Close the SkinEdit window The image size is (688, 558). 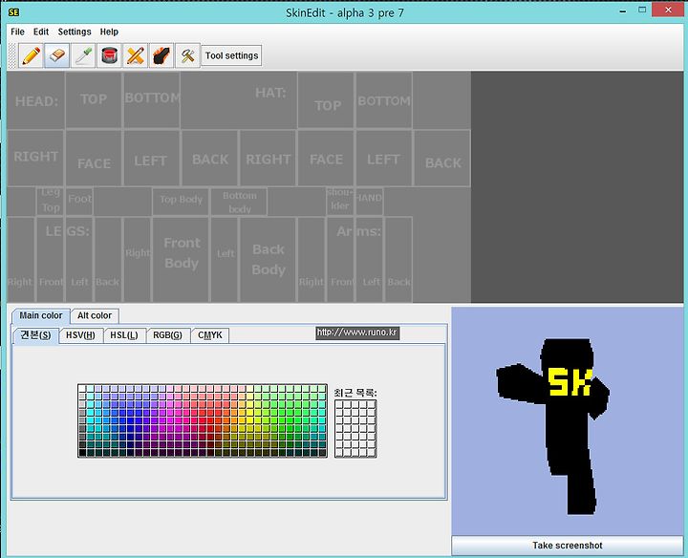(x=668, y=10)
